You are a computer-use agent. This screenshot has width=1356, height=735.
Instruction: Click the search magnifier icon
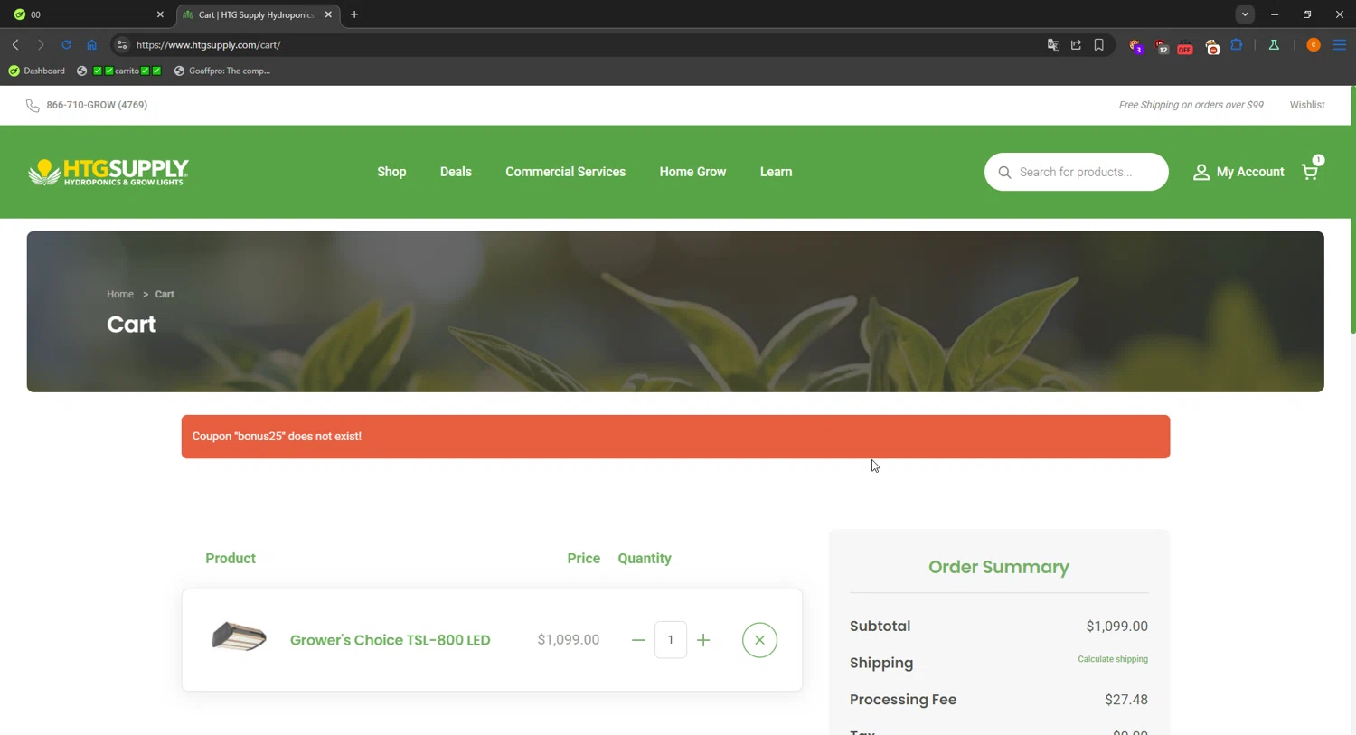pos(1004,172)
